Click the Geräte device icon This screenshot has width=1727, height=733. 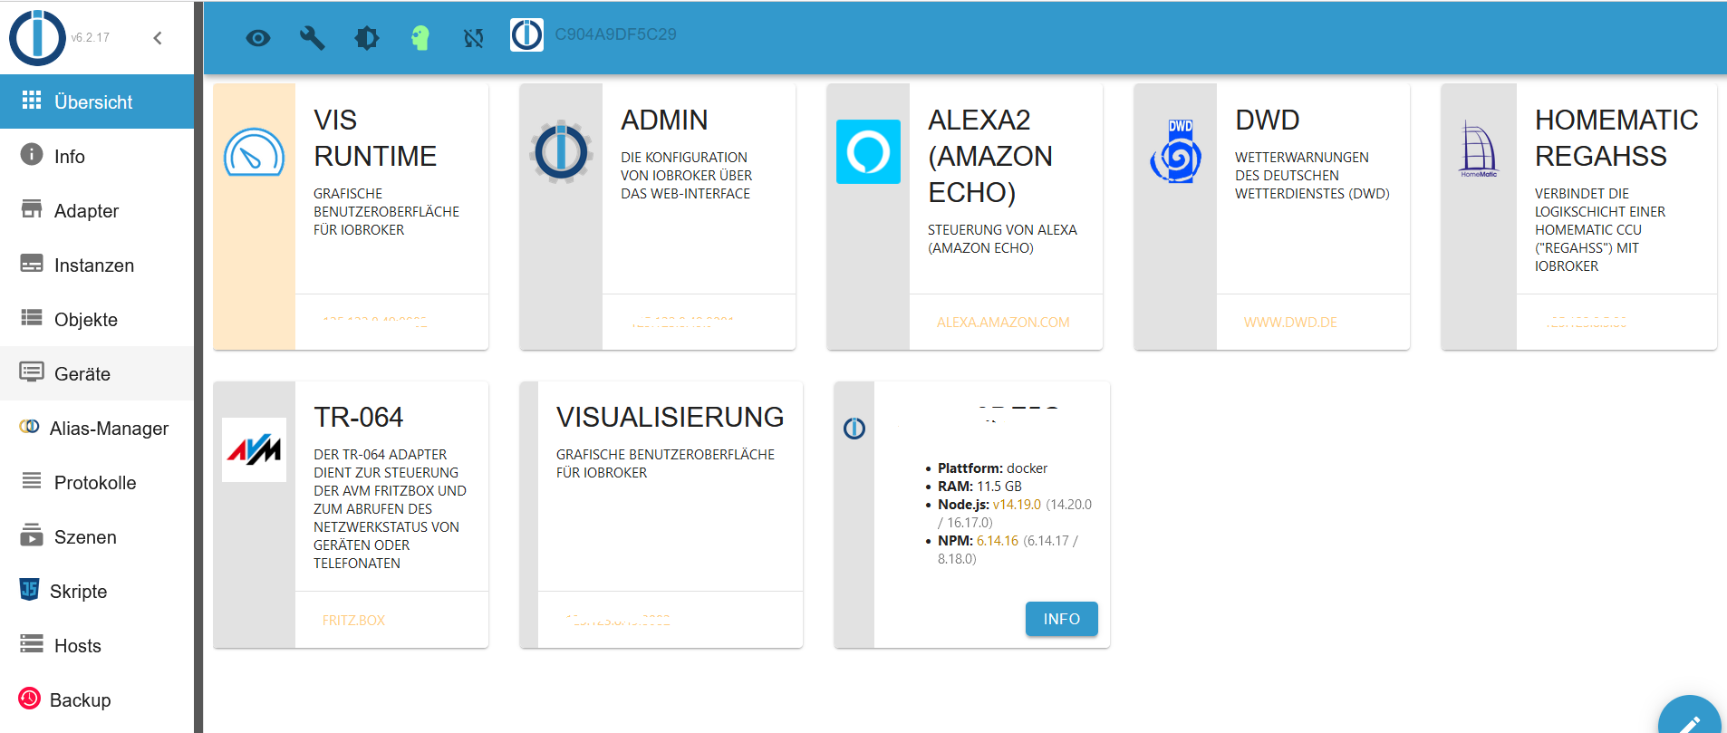click(x=32, y=371)
